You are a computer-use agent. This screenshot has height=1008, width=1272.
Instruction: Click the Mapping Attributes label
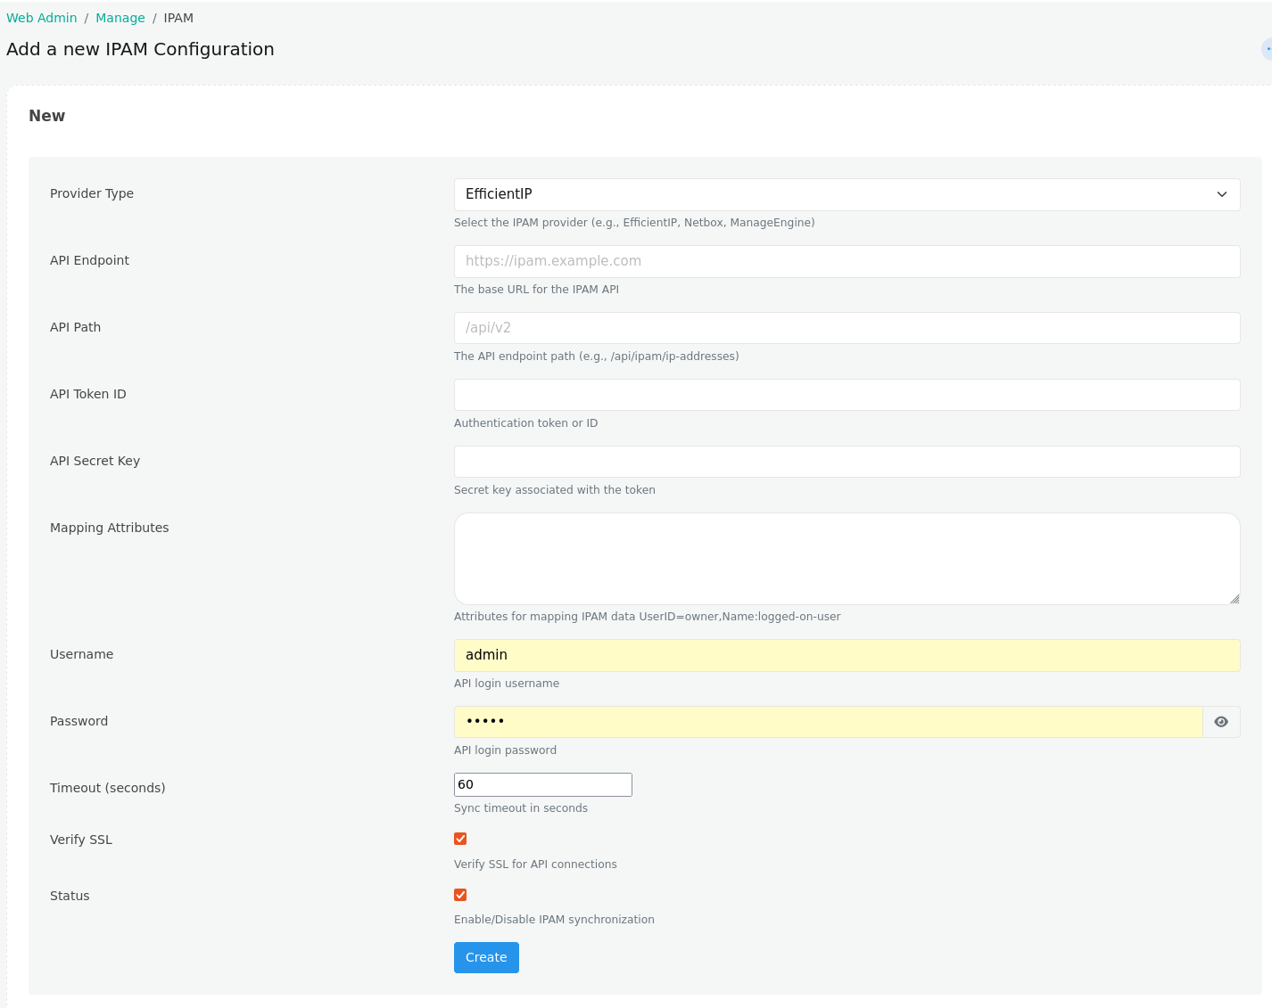click(109, 528)
